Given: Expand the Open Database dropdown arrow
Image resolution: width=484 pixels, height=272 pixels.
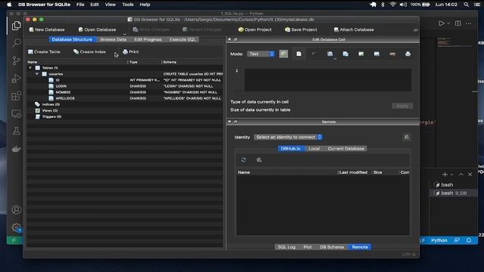Looking at the screenshot, I should tap(124, 33).
